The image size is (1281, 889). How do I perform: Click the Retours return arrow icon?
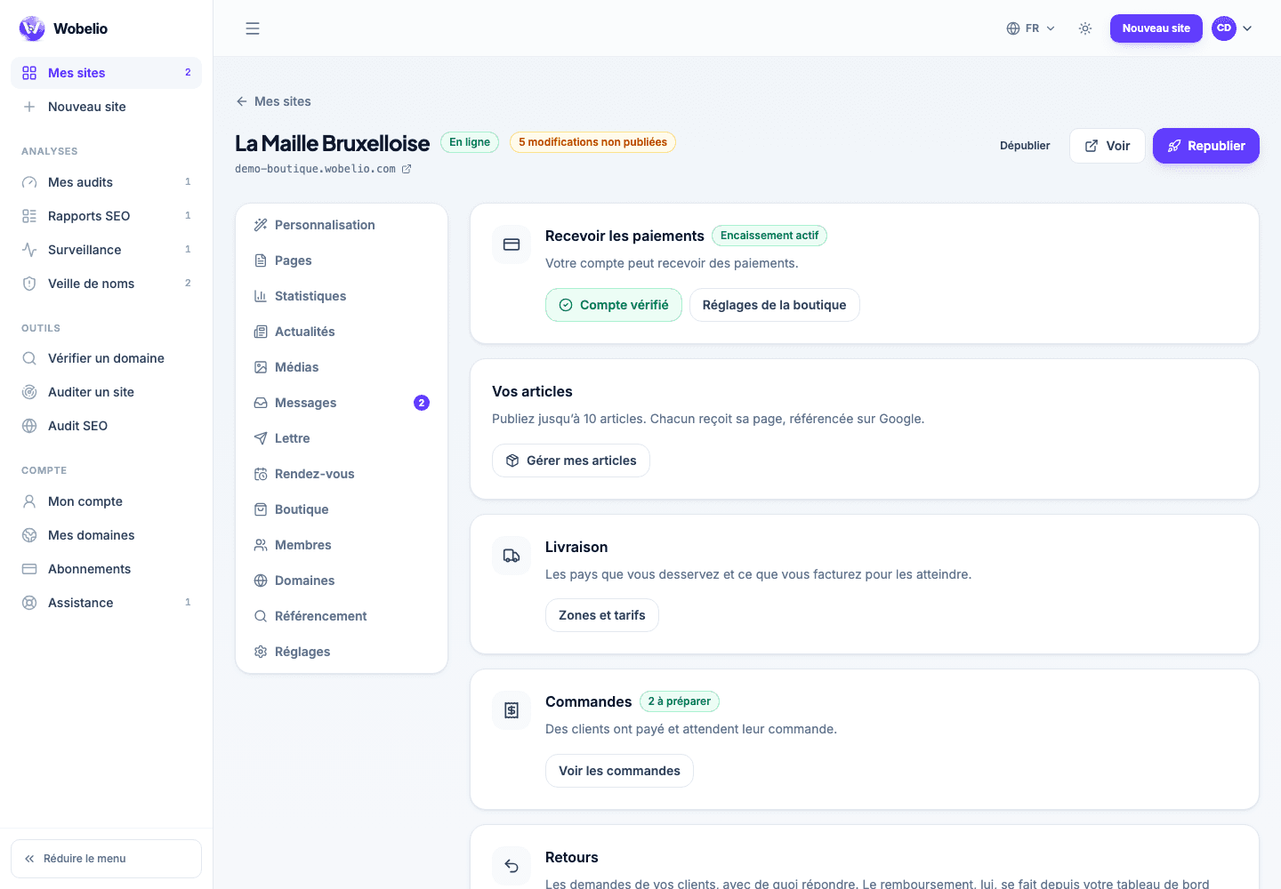click(x=512, y=866)
